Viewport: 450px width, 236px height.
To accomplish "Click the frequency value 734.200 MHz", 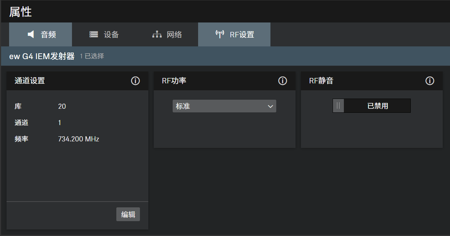I will (79, 139).
